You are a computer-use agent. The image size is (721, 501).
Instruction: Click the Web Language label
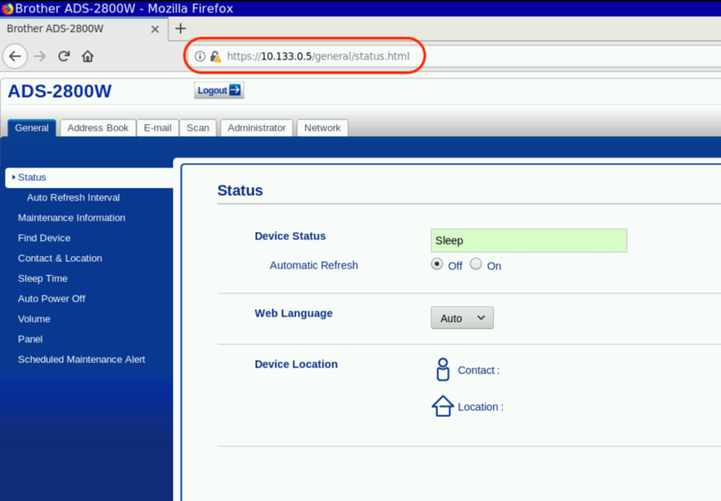point(294,313)
